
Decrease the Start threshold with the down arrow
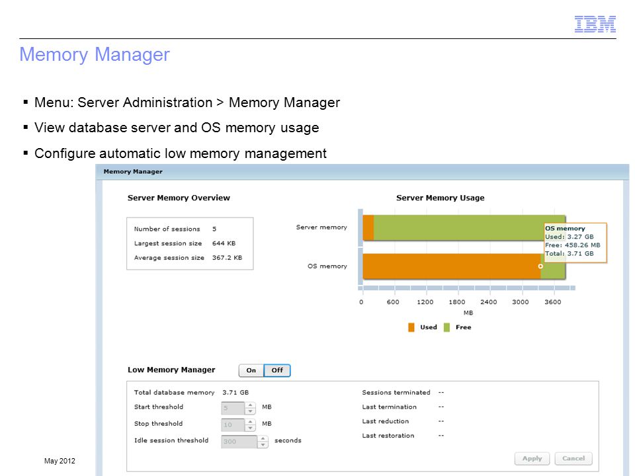point(250,411)
